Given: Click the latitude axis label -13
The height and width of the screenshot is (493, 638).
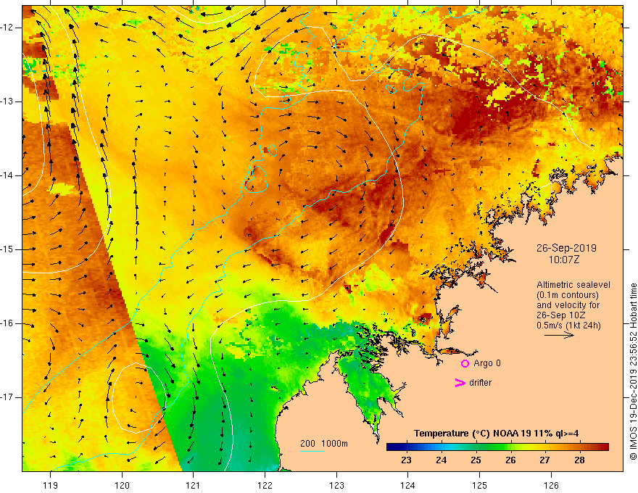Looking at the screenshot, I should pos(7,101).
